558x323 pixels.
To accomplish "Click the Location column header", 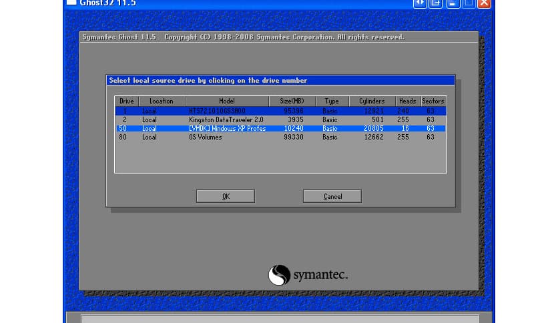I will tap(162, 101).
